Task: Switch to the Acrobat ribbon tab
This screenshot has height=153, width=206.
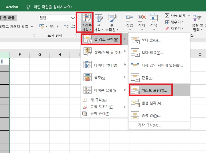Action: click(x=12, y=7)
